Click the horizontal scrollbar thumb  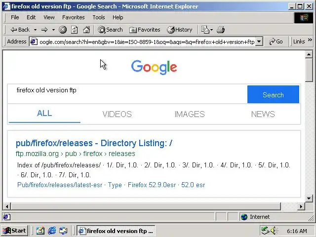pyautogui.click(x=146, y=206)
